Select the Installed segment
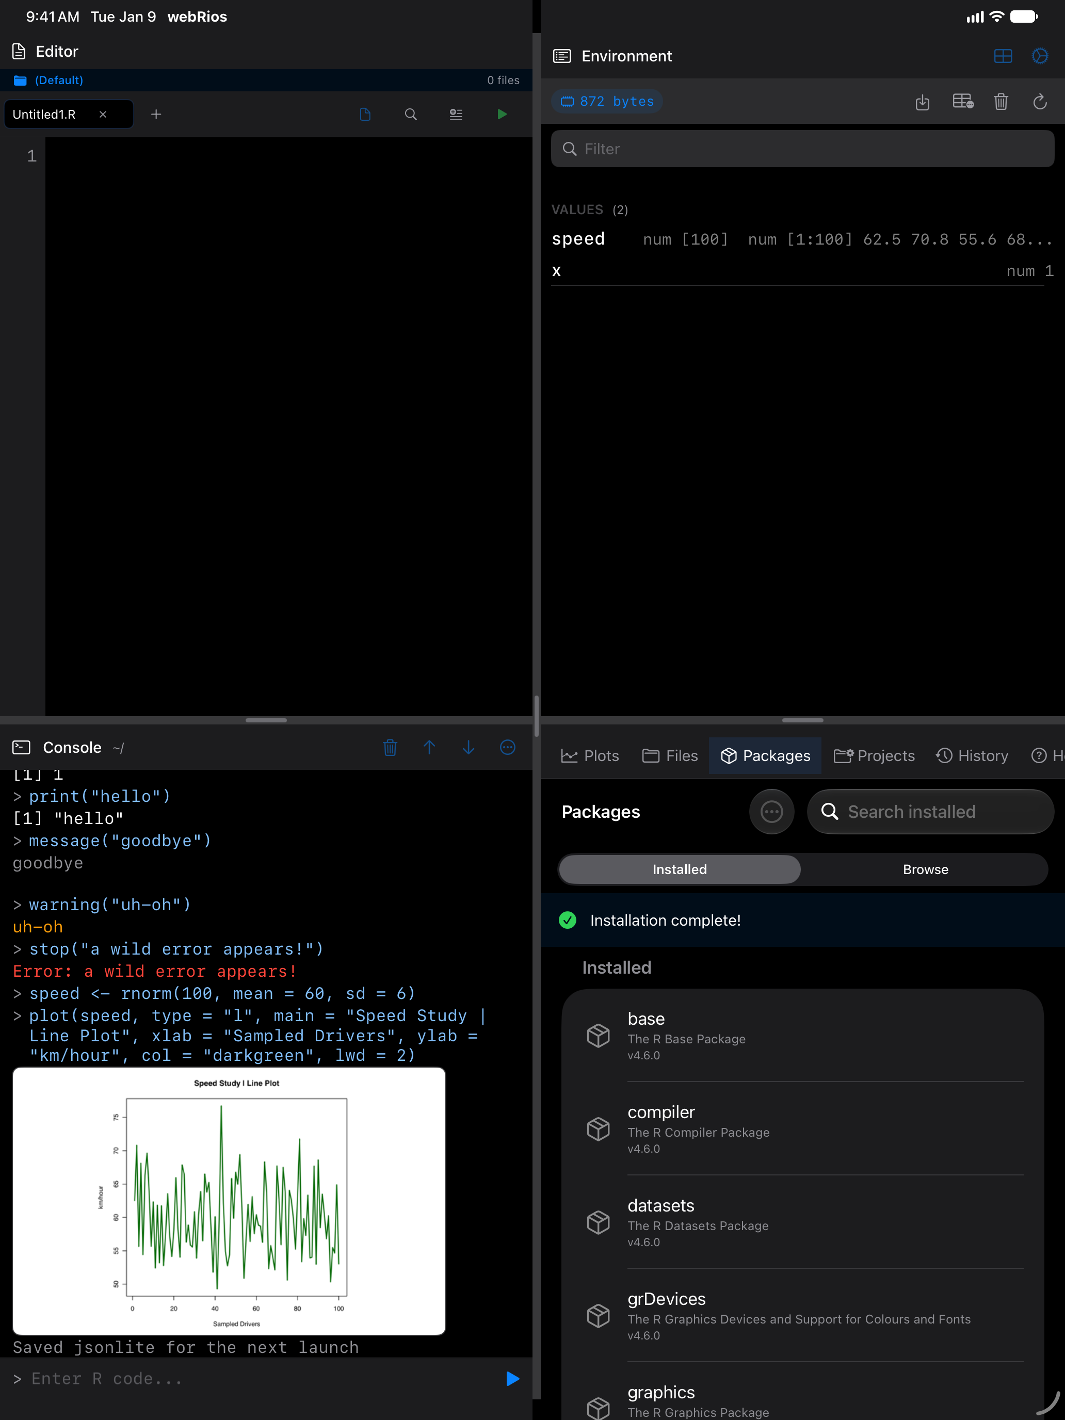1065x1420 pixels. click(680, 869)
